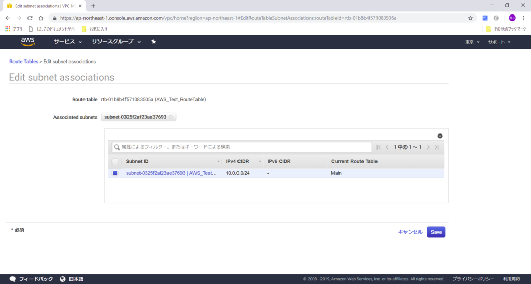Click the Current Route Table column header

coord(354,161)
